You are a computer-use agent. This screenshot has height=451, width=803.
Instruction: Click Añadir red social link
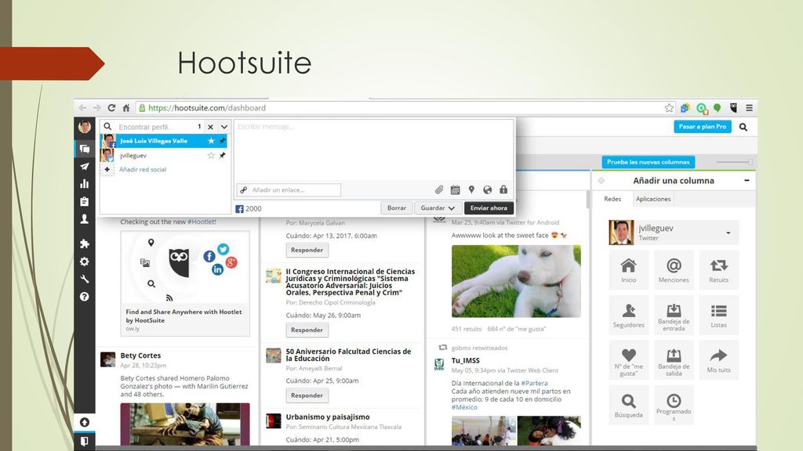point(143,169)
